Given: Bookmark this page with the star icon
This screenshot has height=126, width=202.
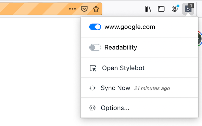Looking at the screenshot, I should coord(96,9).
